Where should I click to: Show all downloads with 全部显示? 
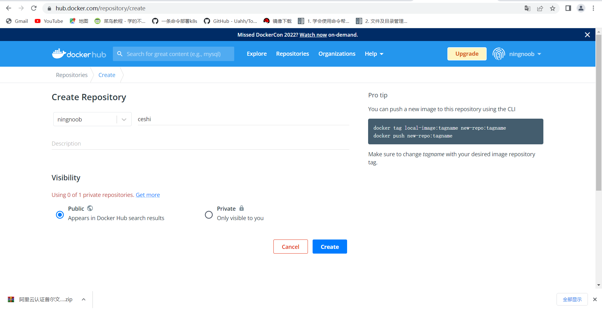click(572, 299)
